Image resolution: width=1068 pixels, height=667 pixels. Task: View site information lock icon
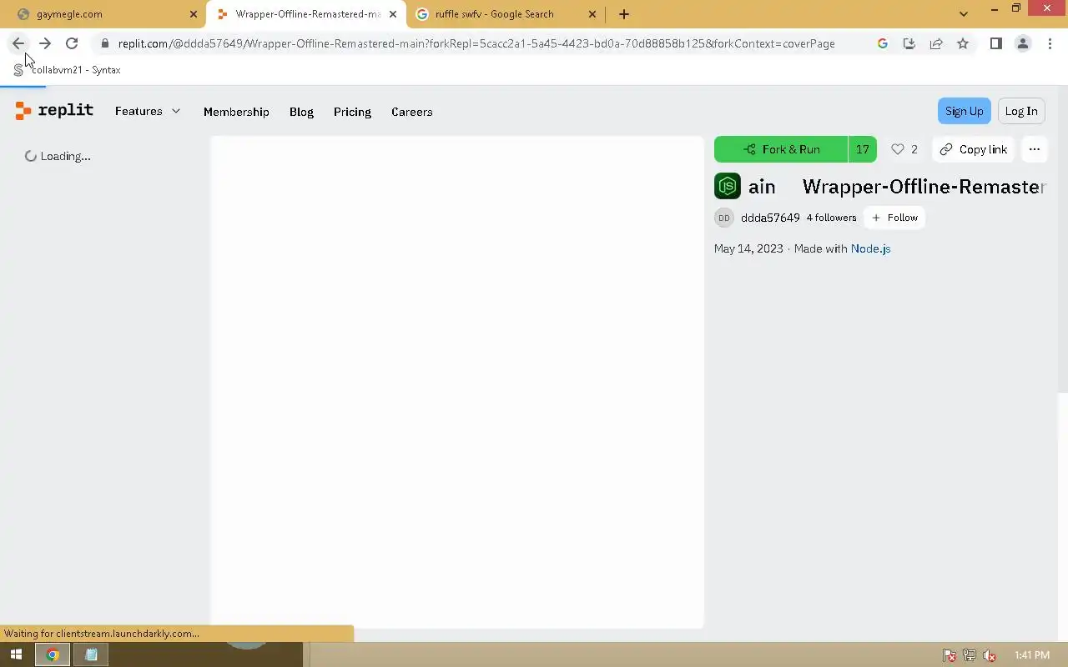pyautogui.click(x=104, y=43)
